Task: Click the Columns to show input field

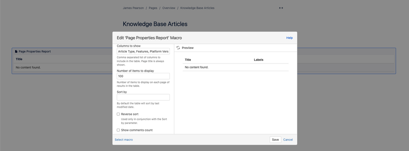Action: tap(143, 52)
